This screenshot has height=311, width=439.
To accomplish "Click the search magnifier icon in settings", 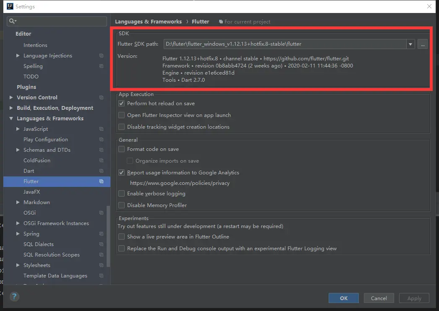I will pos(12,21).
